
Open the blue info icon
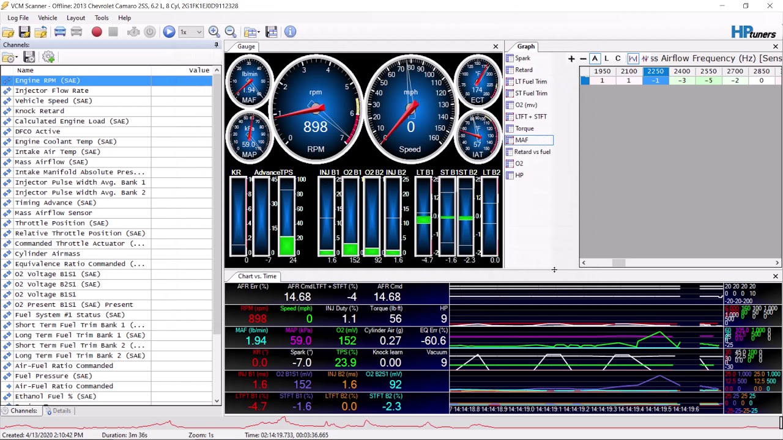click(x=290, y=32)
